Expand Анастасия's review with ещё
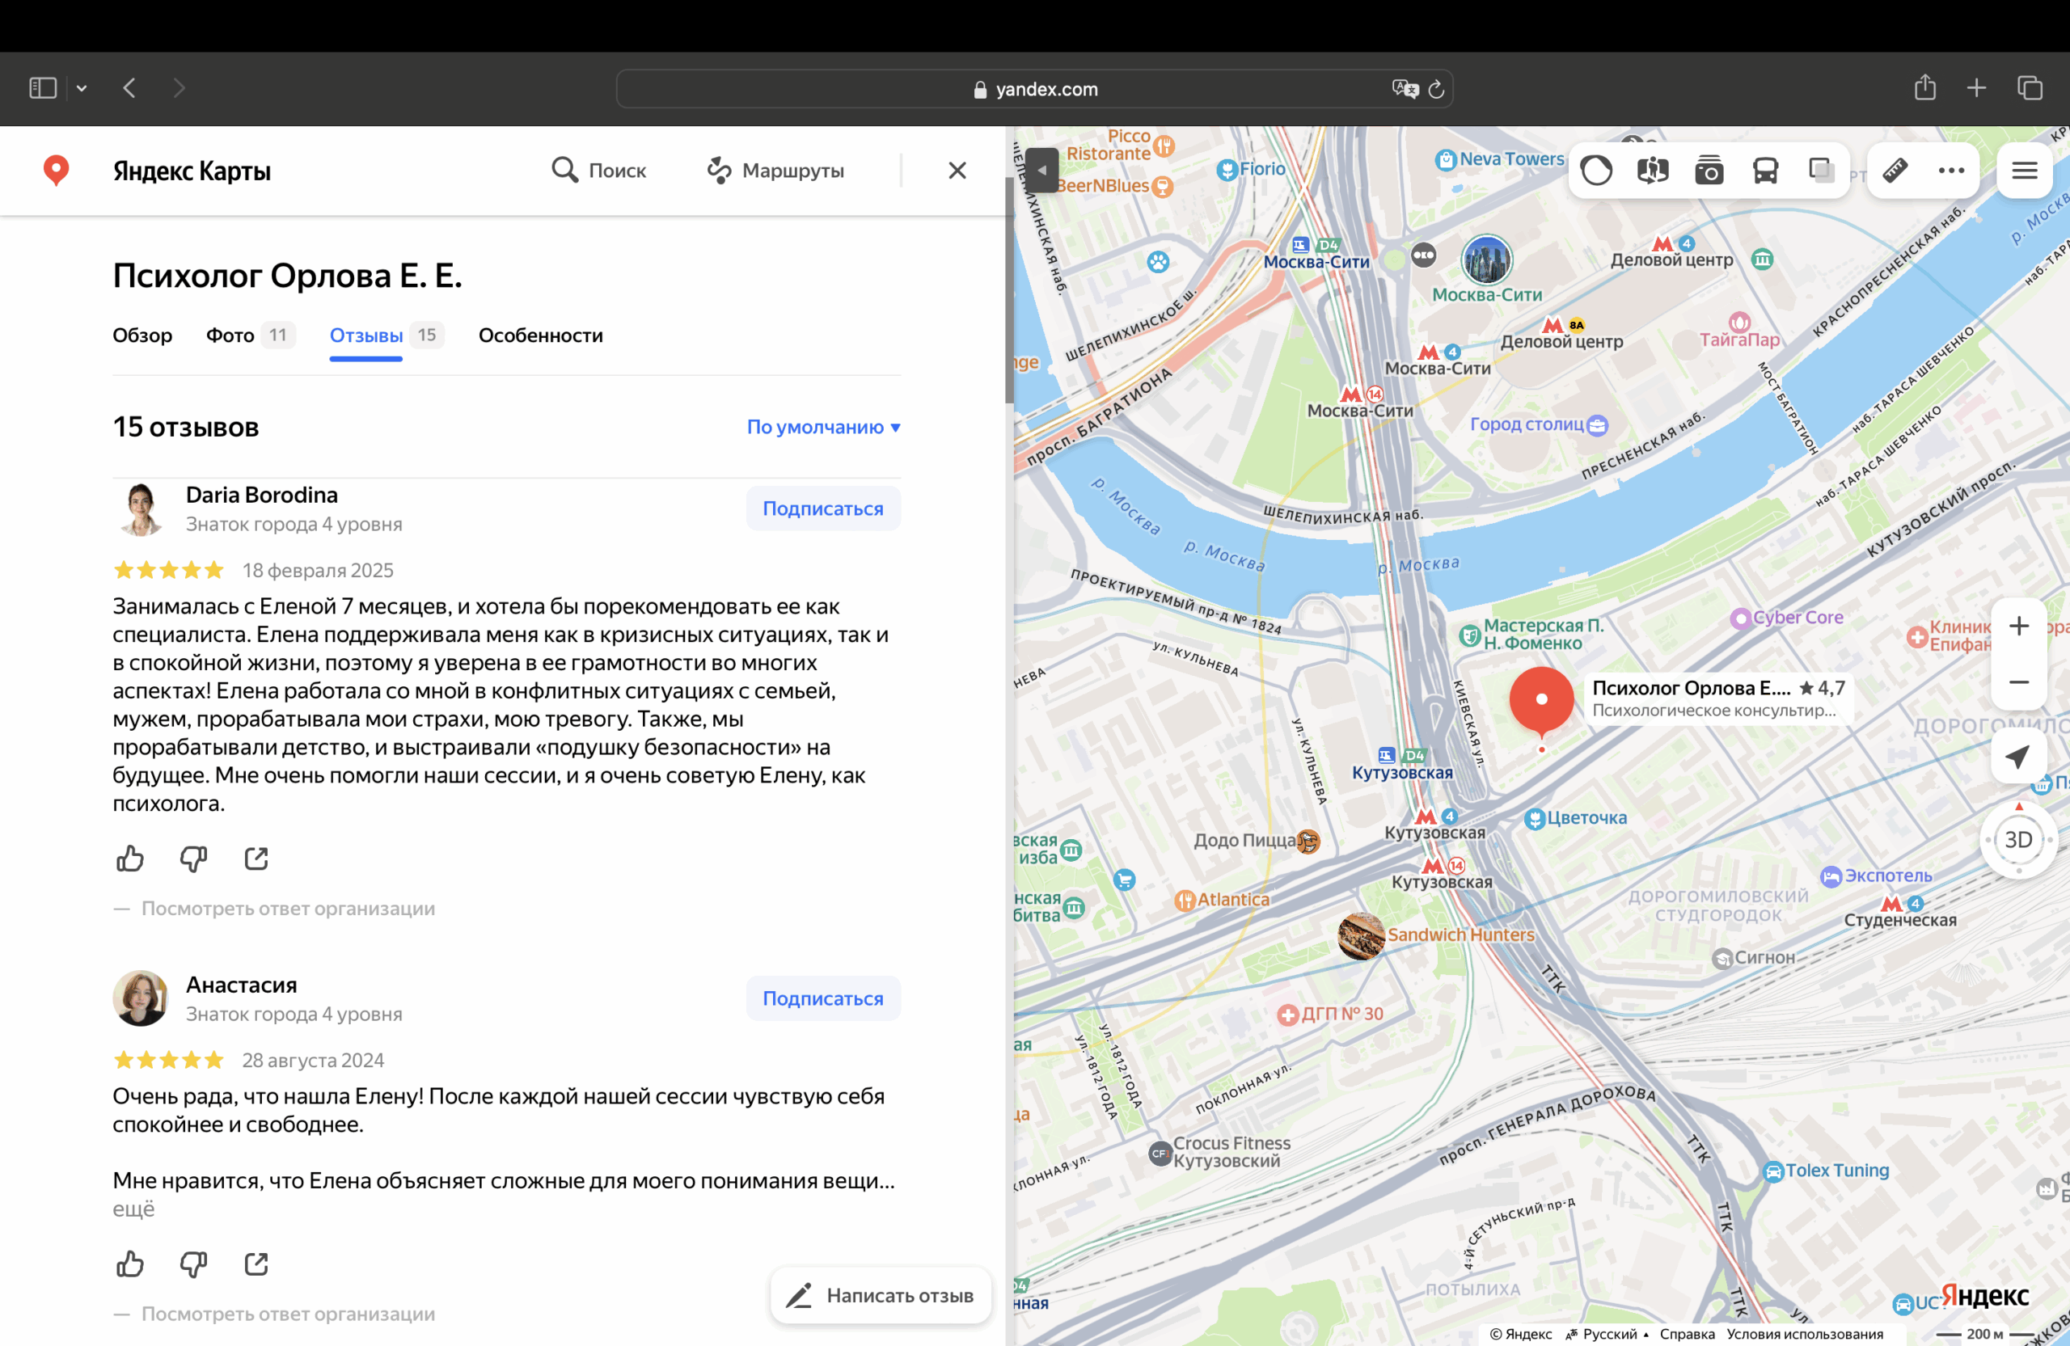 133,1209
